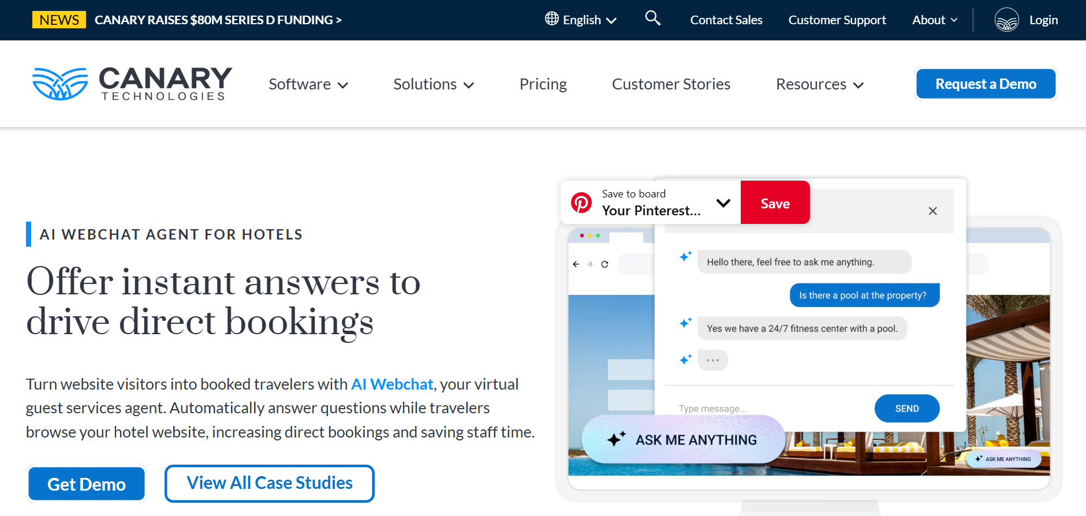
Task: Expand the Resources menu
Action: (x=820, y=84)
